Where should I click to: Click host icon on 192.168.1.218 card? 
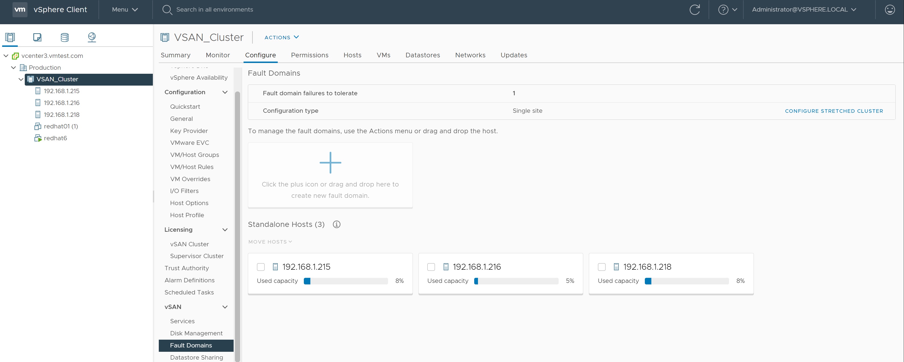point(616,267)
